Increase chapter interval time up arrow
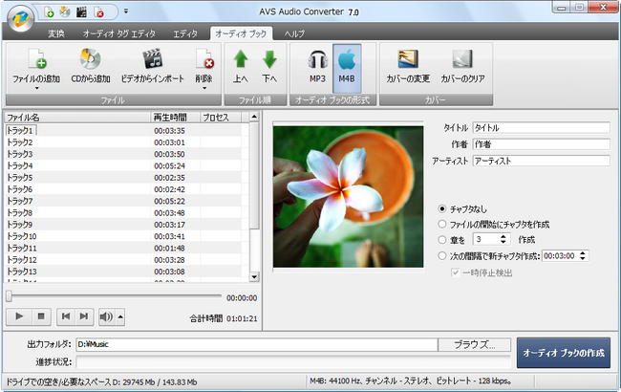 click(x=583, y=252)
